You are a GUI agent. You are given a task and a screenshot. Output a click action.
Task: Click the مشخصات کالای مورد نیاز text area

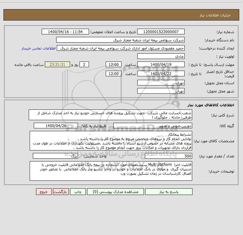[x=111, y=141]
